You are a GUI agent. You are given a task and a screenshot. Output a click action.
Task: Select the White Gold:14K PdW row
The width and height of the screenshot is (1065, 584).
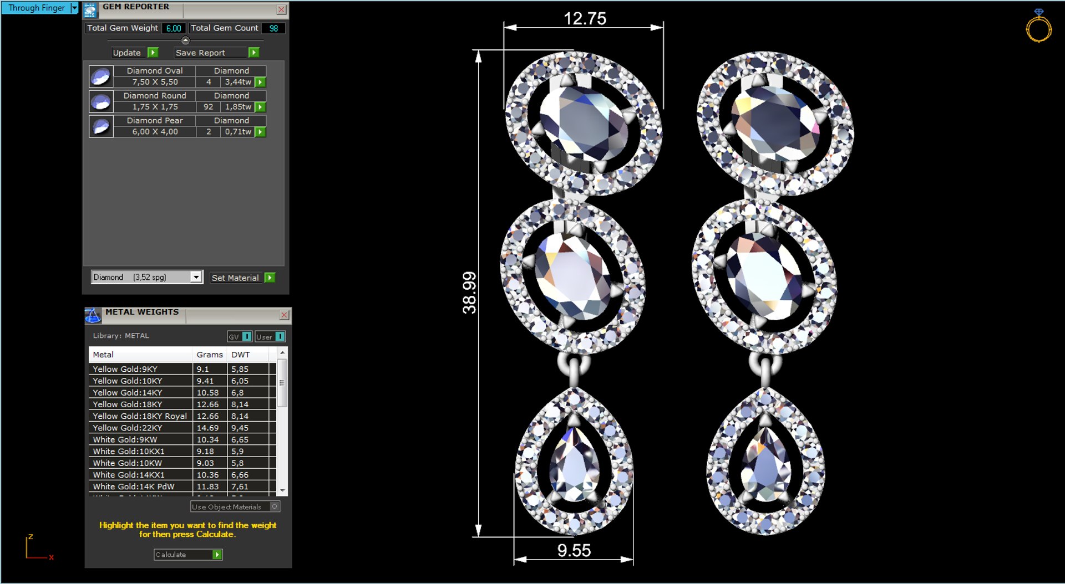182,486
